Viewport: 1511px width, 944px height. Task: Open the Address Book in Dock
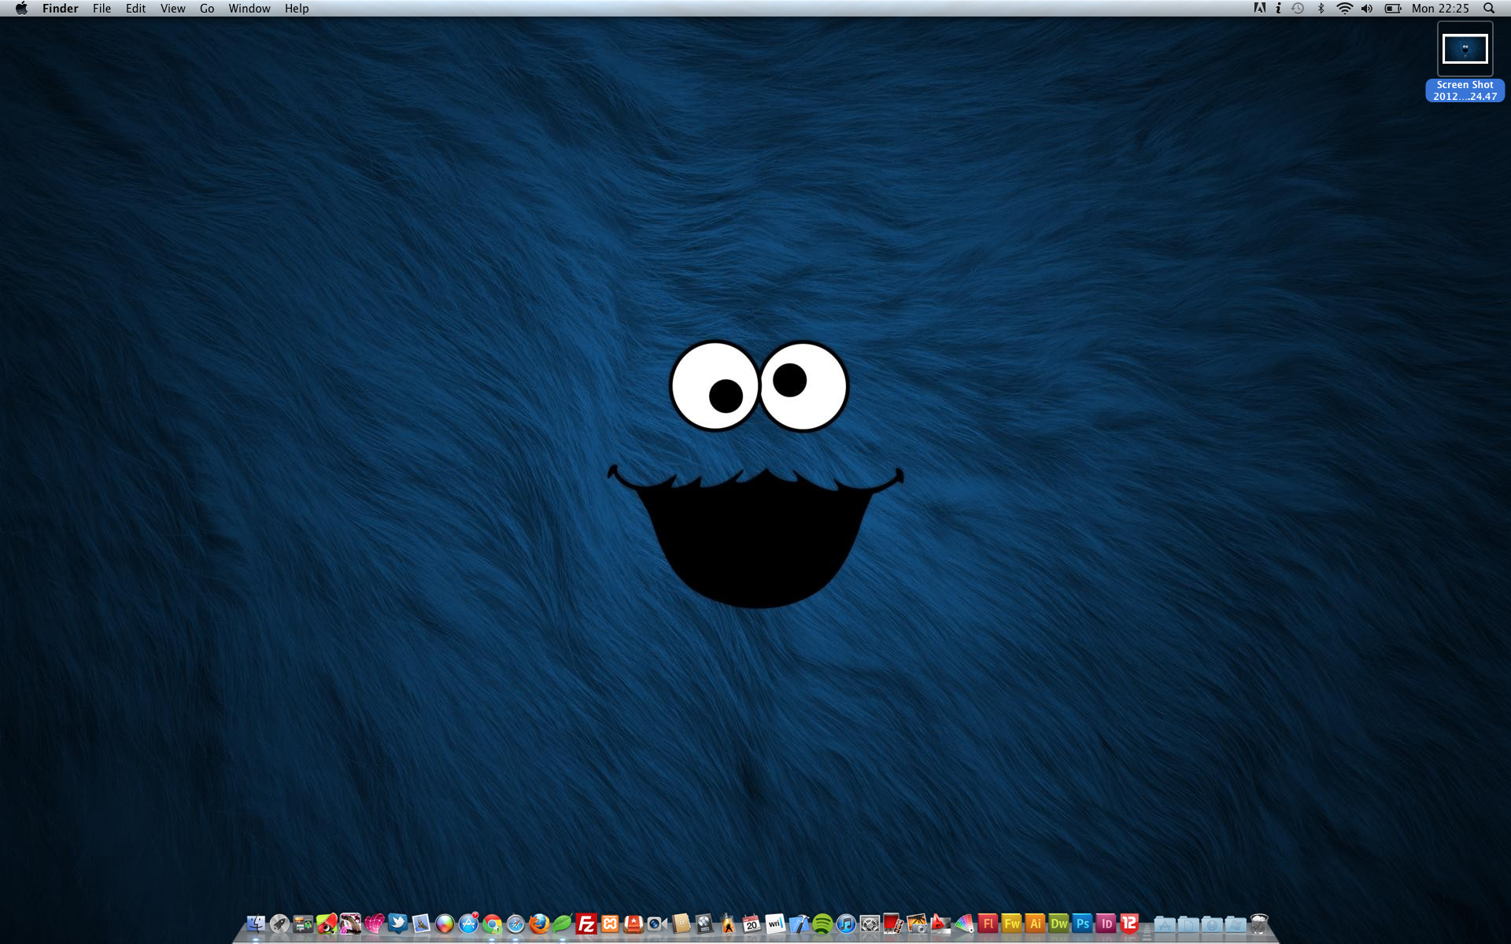pyautogui.click(x=681, y=924)
